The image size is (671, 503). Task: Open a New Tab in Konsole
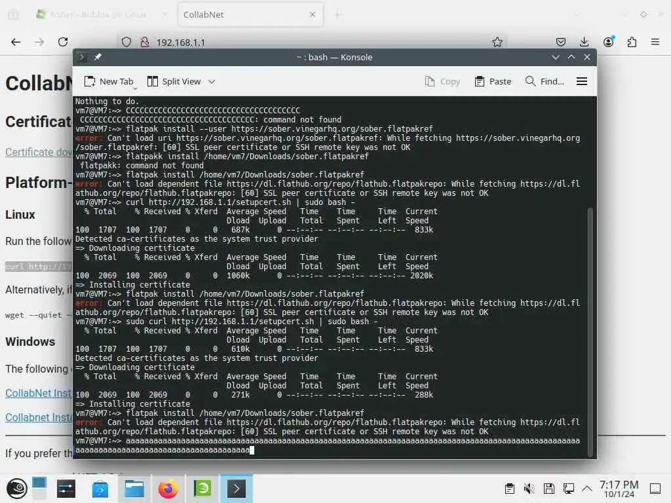click(x=109, y=81)
